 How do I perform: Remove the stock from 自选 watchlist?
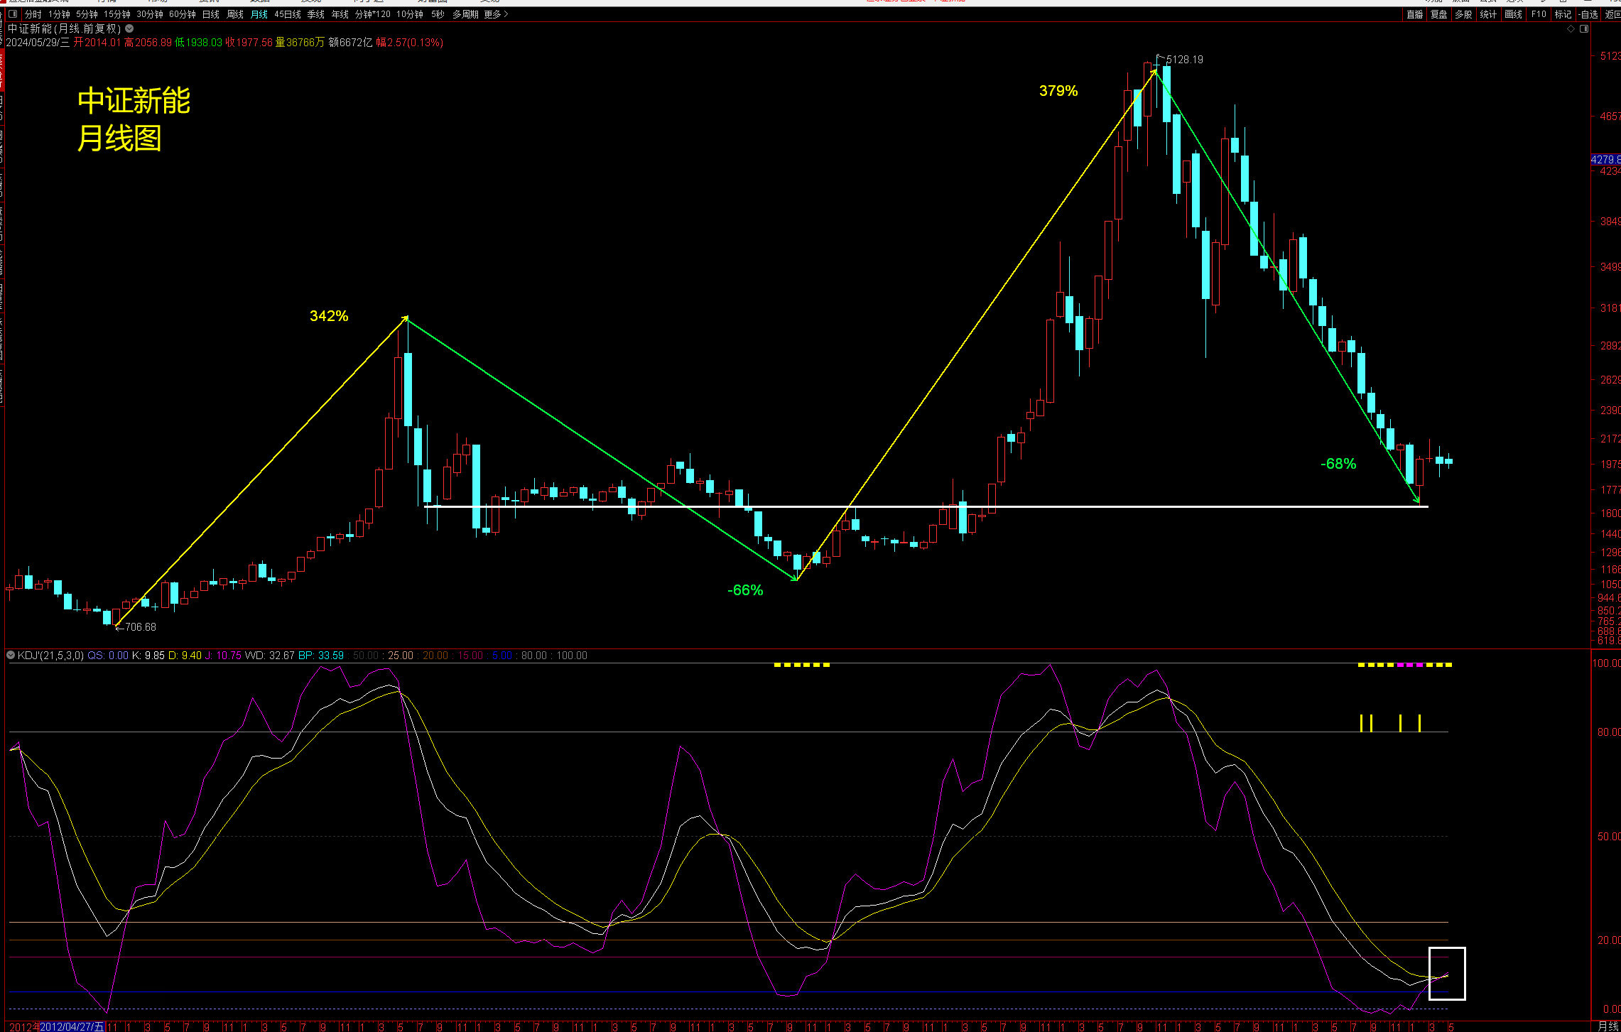(x=1588, y=14)
